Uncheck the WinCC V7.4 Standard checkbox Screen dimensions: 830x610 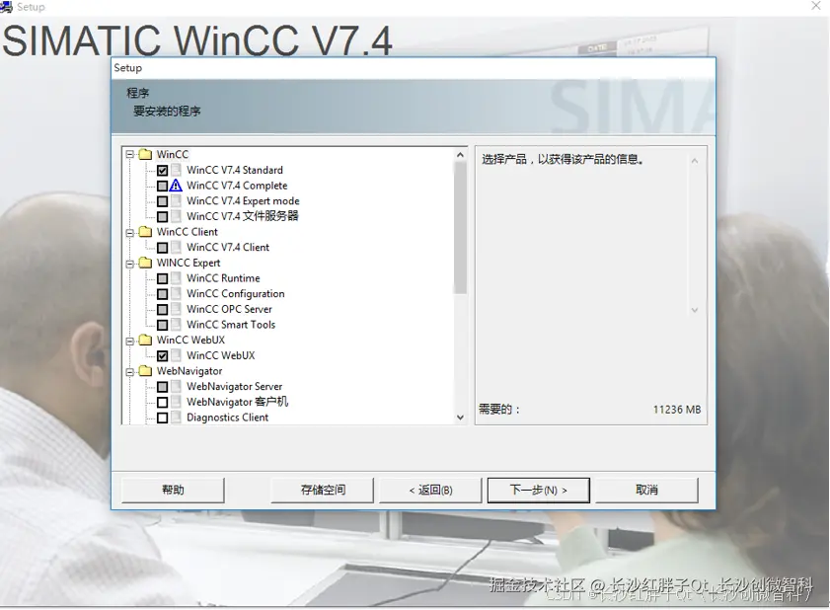coord(163,171)
